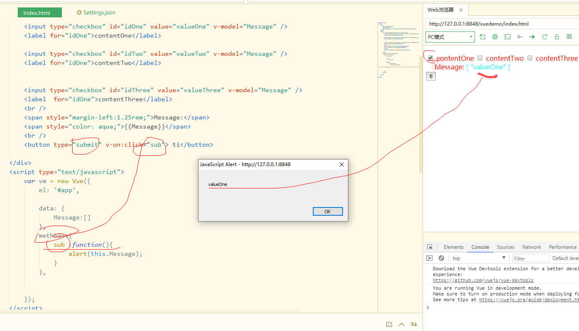This screenshot has height=331, width=579.
Task: Click the button type="submit" code line
Action: pyautogui.click(x=119, y=145)
